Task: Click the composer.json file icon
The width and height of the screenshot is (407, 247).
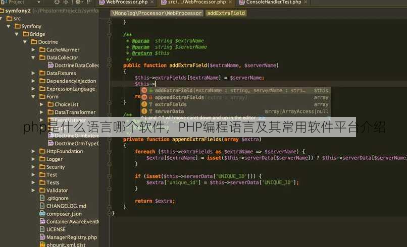Action: click(42, 214)
